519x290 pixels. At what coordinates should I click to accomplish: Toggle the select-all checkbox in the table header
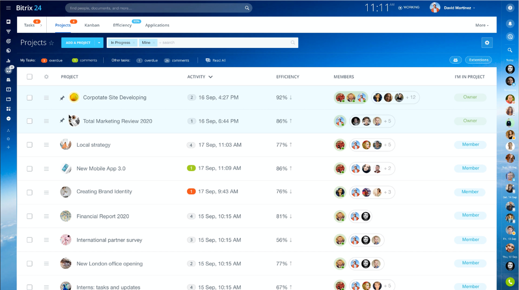(x=30, y=77)
